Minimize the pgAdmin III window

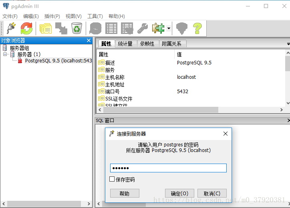[248, 6]
